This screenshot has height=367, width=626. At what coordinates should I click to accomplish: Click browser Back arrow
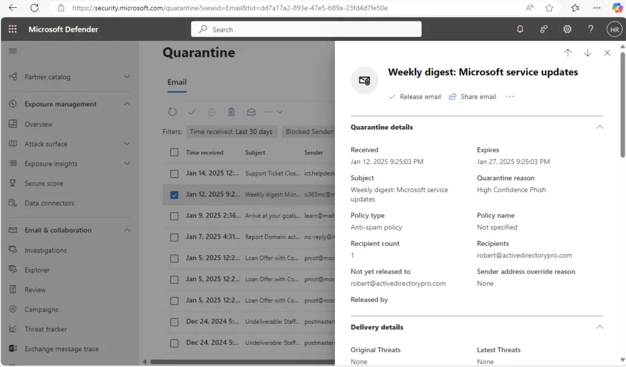(x=13, y=7)
